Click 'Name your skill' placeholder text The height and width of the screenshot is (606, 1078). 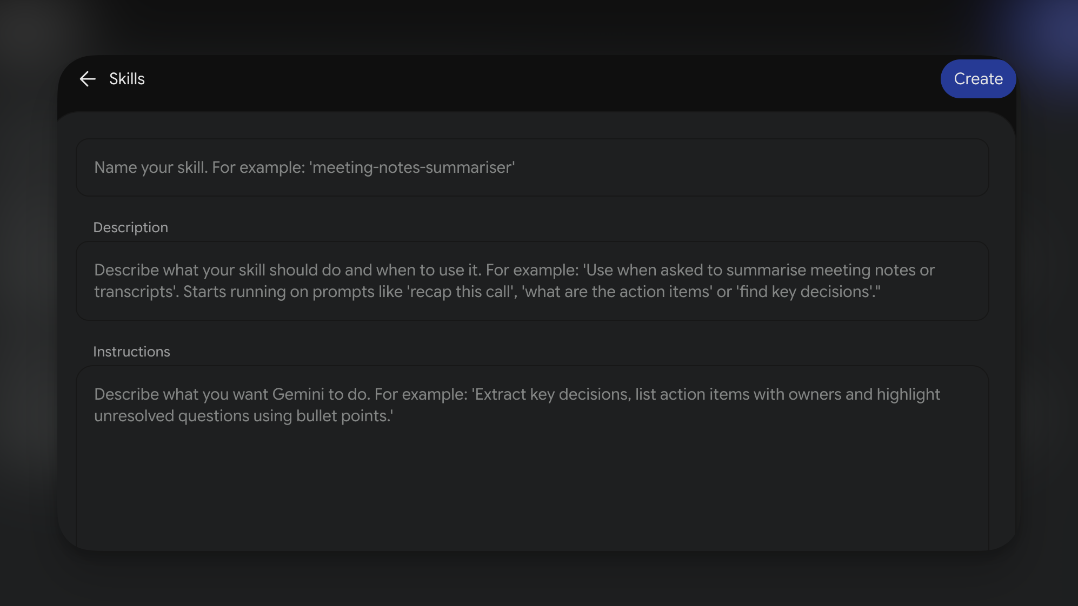coord(151,167)
